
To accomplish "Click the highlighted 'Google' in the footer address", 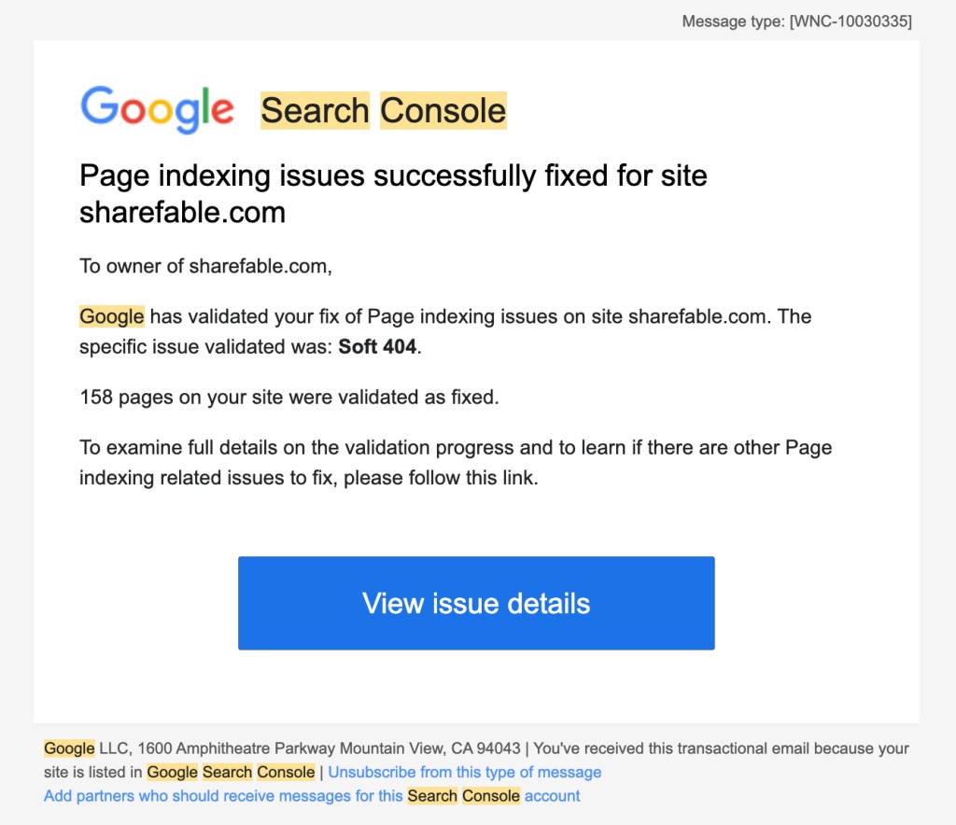I will pyautogui.click(x=68, y=748).
